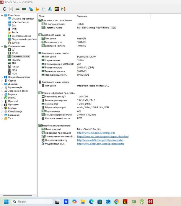
Task: Expand the Безпека tree node
Action: 2,108
